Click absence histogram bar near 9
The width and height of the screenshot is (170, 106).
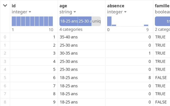click(x=146, y=25)
